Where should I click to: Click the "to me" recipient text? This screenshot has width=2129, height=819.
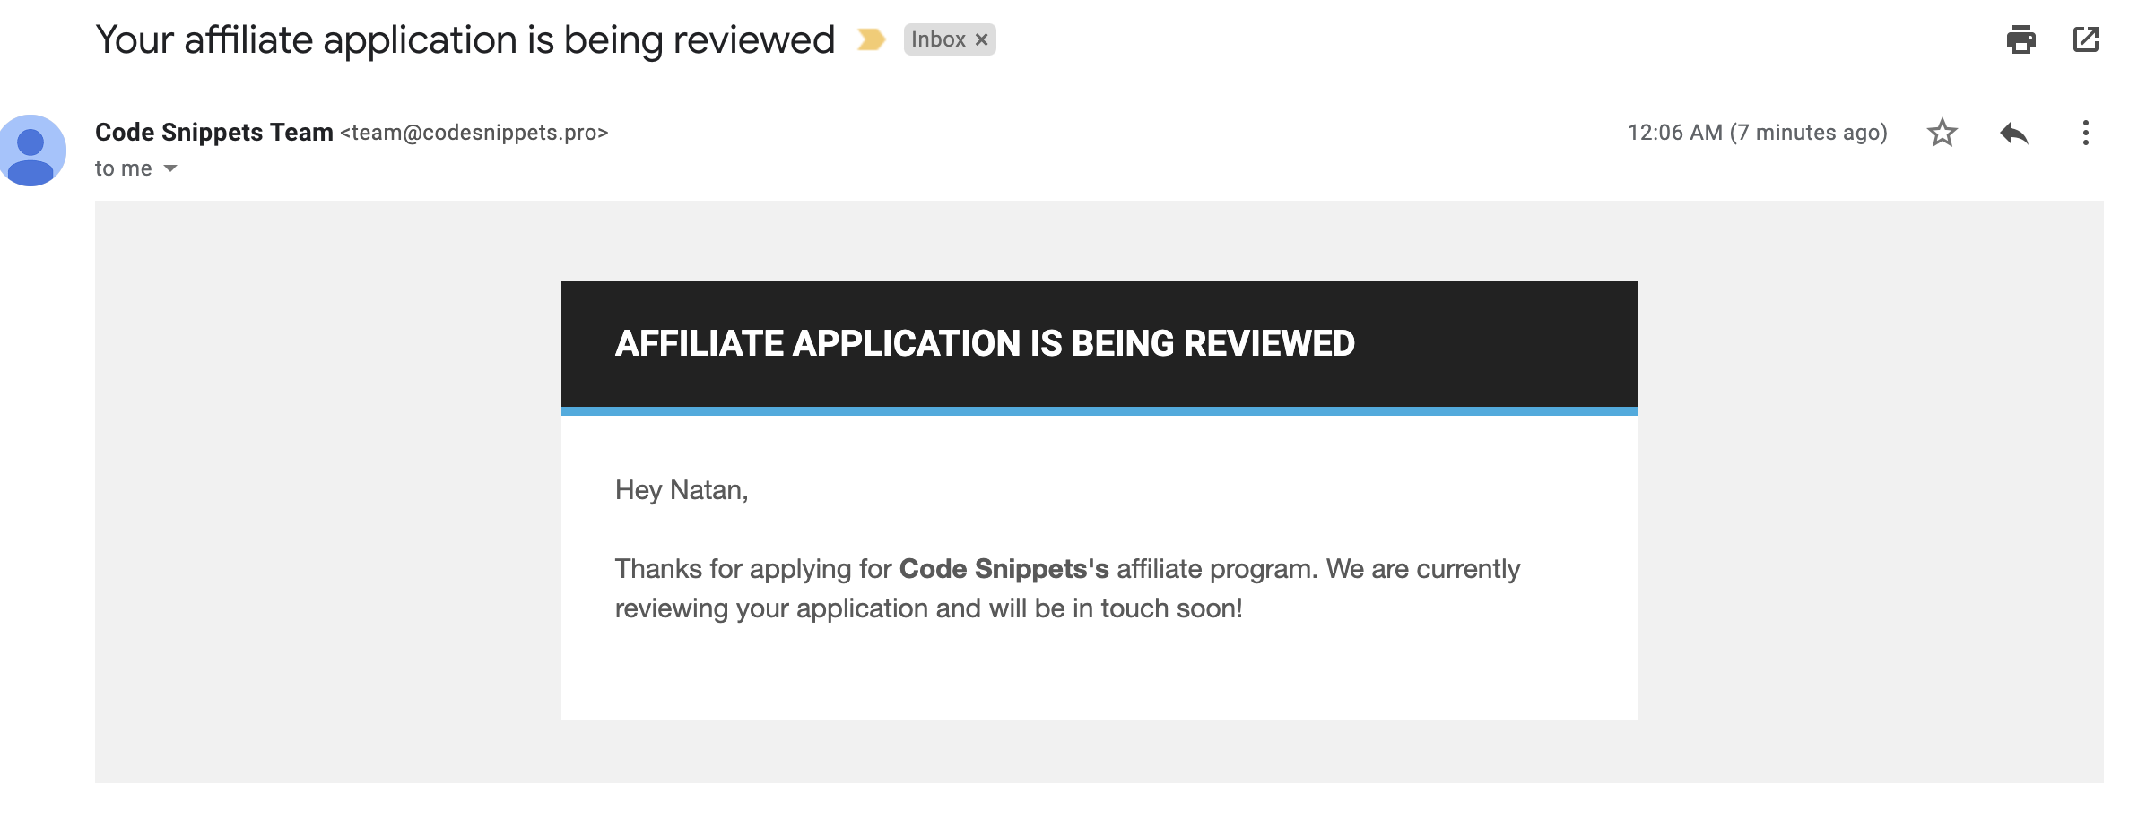pyautogui.click(x=123, y=168)
